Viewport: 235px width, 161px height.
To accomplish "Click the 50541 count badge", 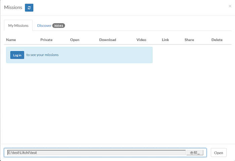I will pyautogui.click(x=59, y=26).
